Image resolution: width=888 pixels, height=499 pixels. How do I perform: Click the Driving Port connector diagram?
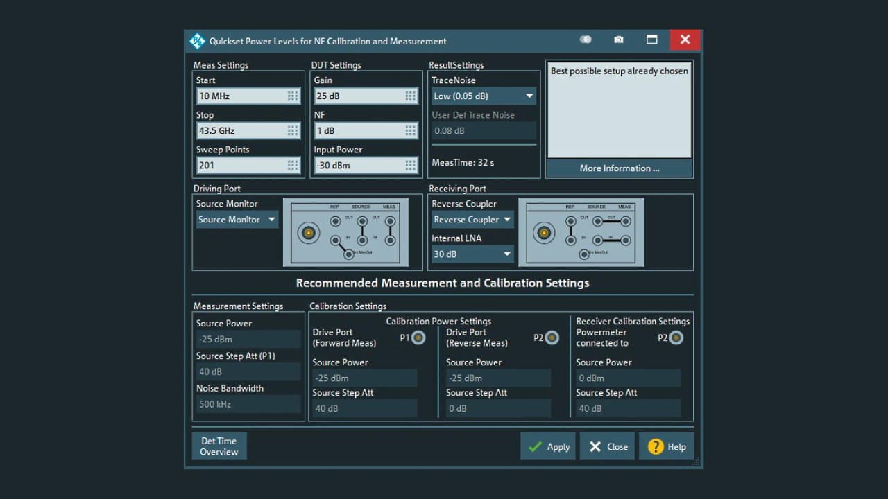[345, 232]
